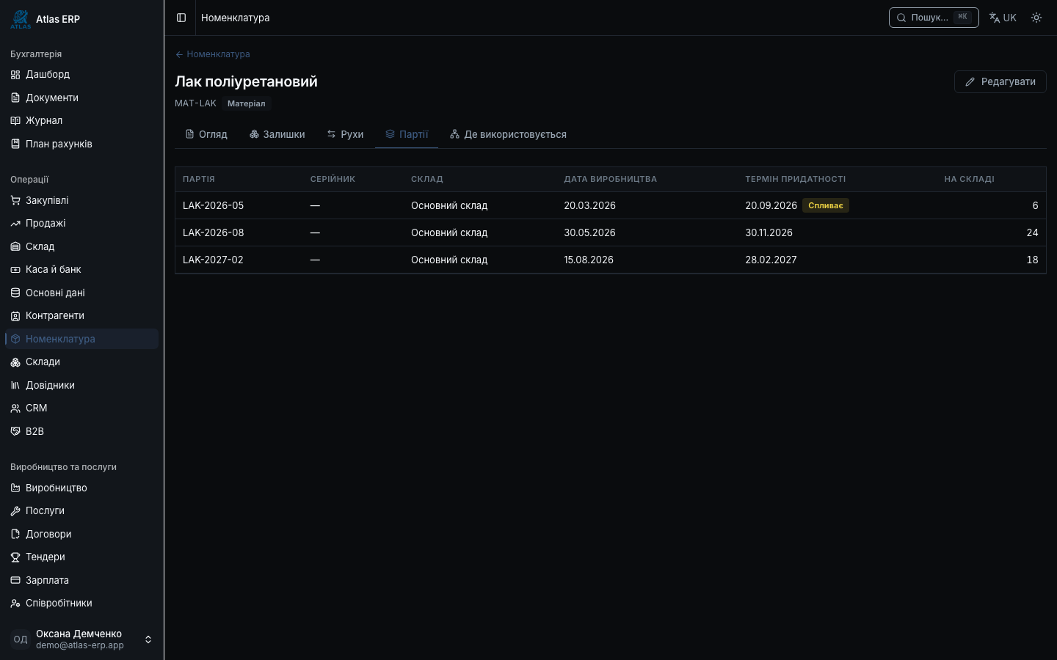Click the Журнал book icon
The width and height of the screenshot is (1057, 660).
(15, 121)
